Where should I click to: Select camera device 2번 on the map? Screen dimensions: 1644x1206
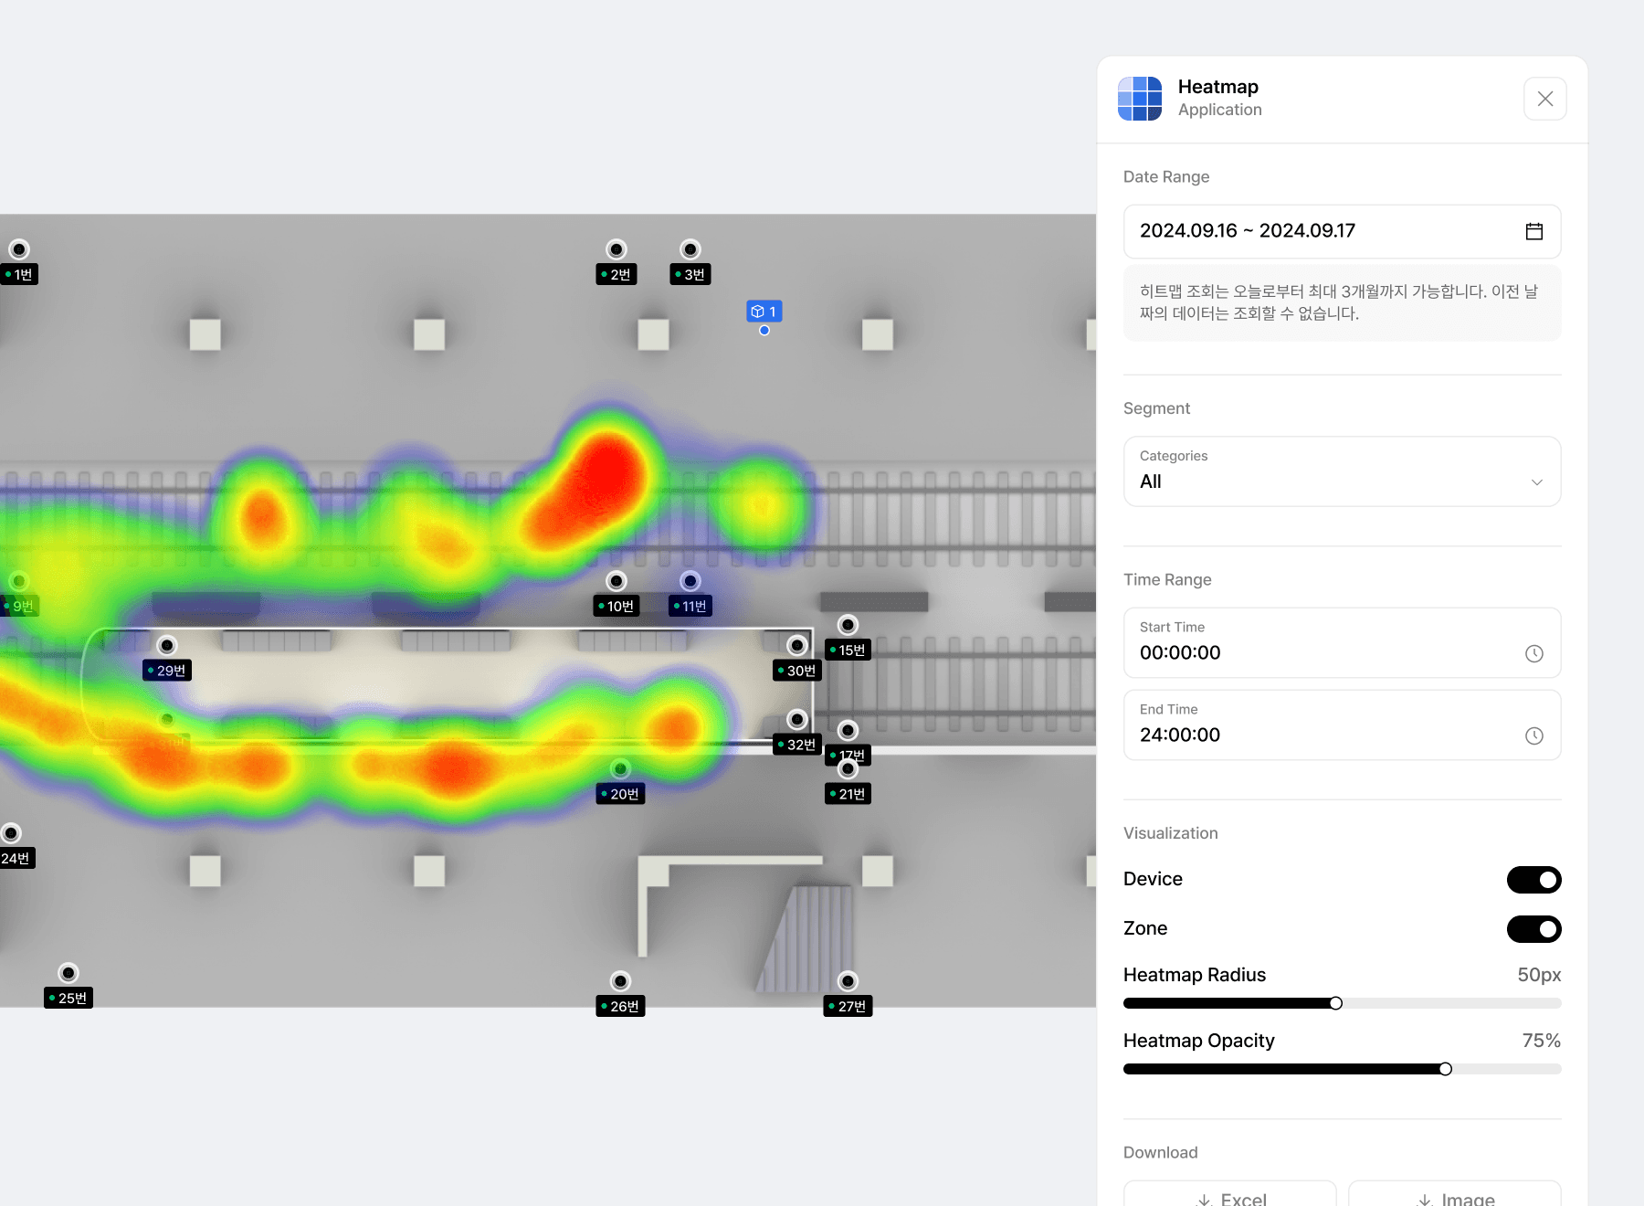(x=616, y=250)
